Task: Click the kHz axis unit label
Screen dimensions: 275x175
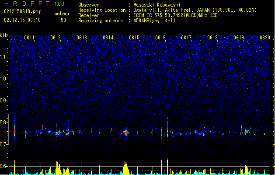Action: 4,35
